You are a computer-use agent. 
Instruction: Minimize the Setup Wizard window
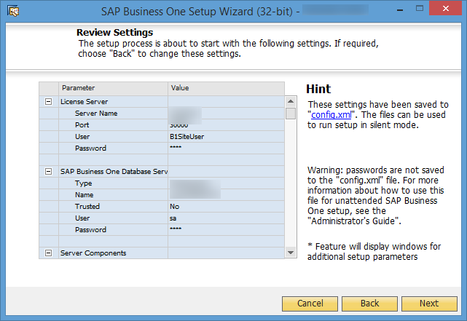click(400, 9)
